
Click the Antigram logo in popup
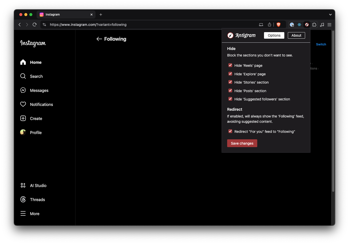[241, 35]
